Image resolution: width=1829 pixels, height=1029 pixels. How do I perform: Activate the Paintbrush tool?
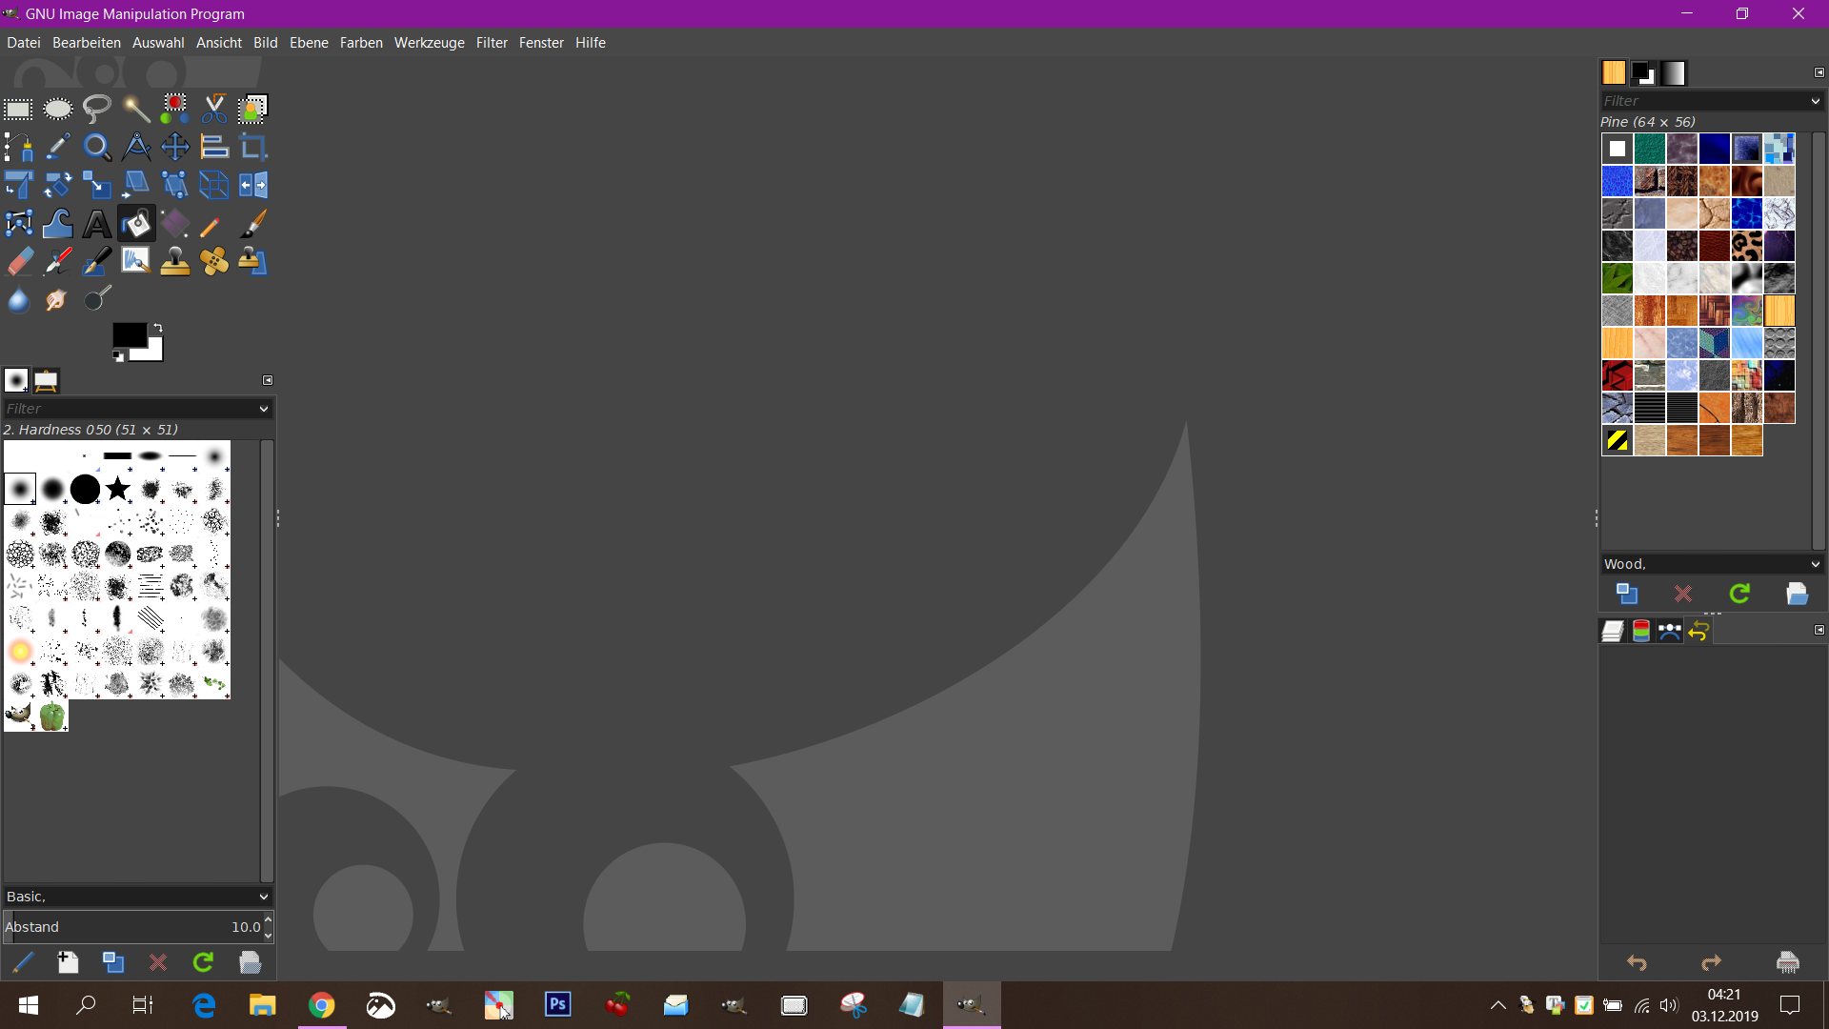coord(252,224)
